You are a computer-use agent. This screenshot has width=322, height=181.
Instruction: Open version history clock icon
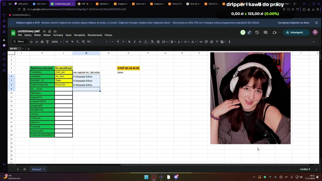[x=257, y=32]
